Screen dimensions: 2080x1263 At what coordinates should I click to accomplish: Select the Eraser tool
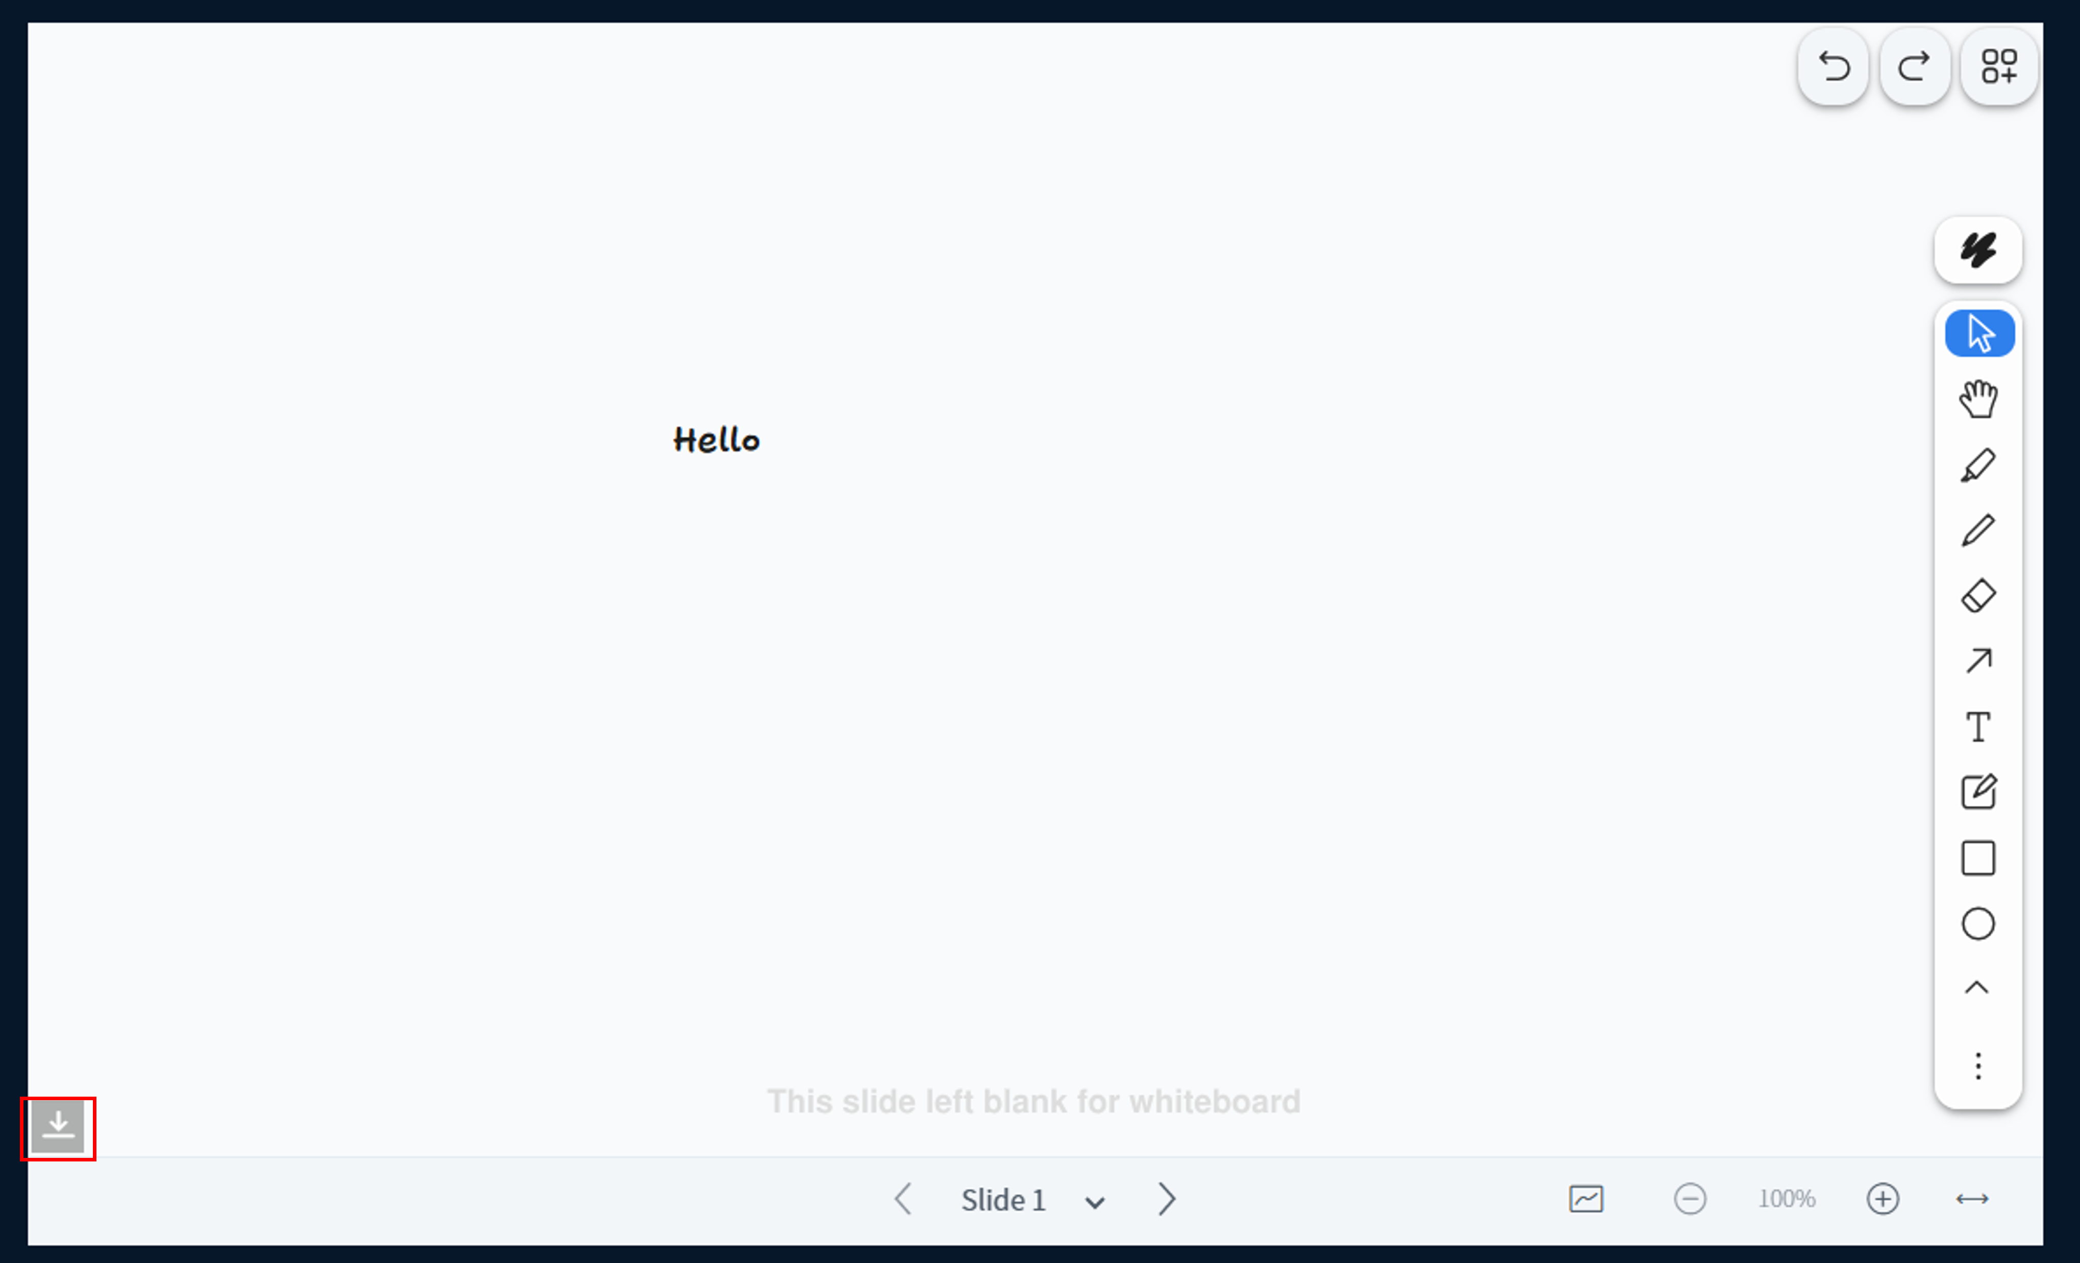pos(1978,596)
